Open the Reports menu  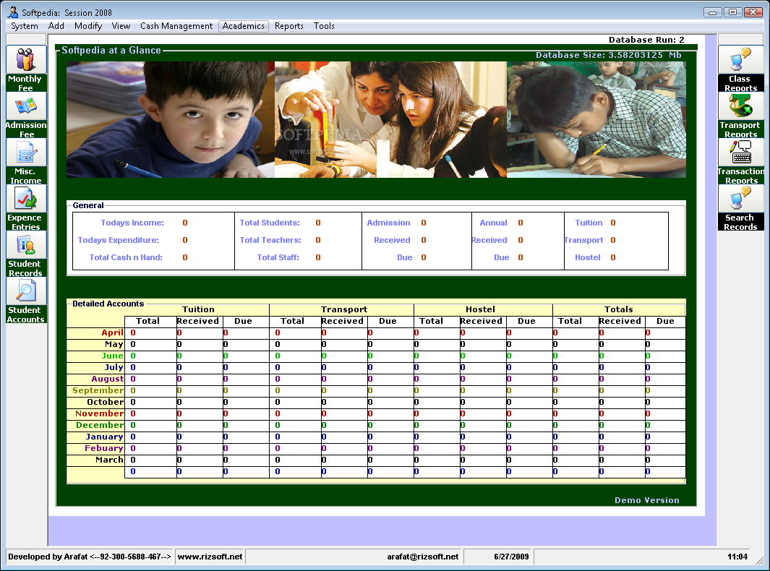[288, 26]
